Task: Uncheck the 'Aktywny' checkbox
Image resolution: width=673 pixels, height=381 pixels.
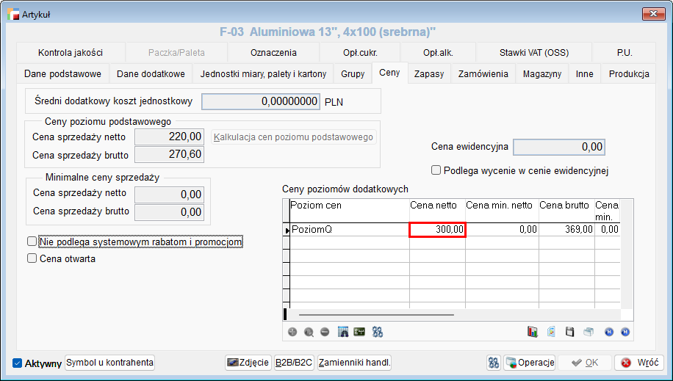Action: click(x=18, y=363)
